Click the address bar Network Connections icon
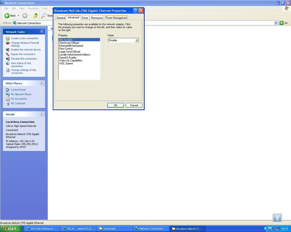The width and height of the screenshot is (291, 232). 15,23
